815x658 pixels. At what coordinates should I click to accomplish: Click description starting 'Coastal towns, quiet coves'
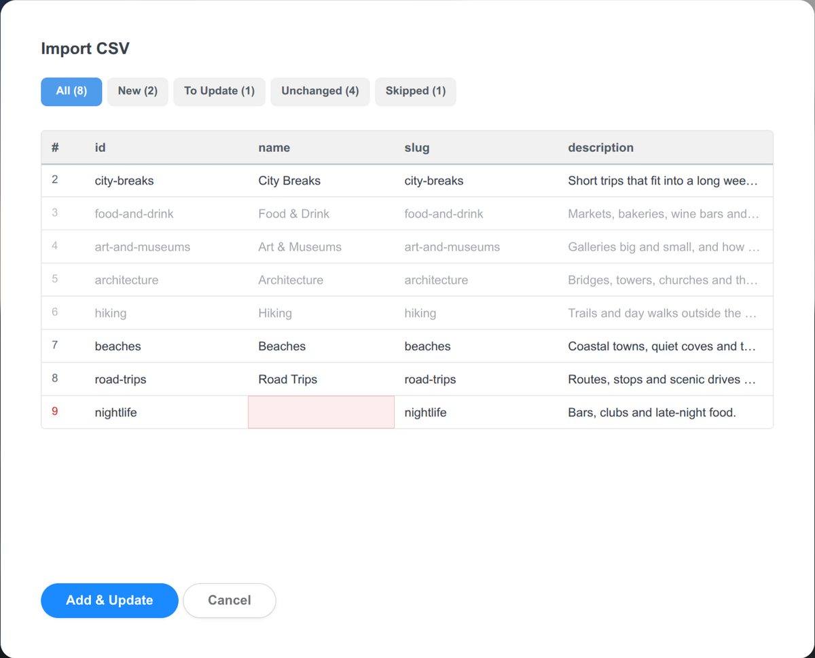click(x=666, y=346)
